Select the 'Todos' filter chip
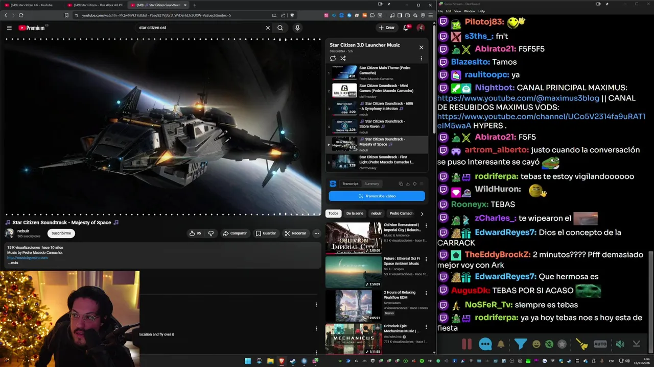The image size is (654, 367). pyautogui.click(x=333, y=214)
